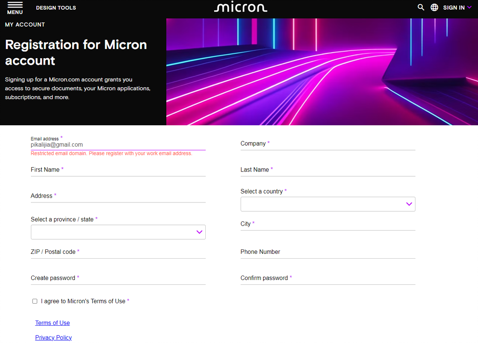Open the Design Tools menu
The width and height of the screenshot is (478, 343).
click(56, 8)
